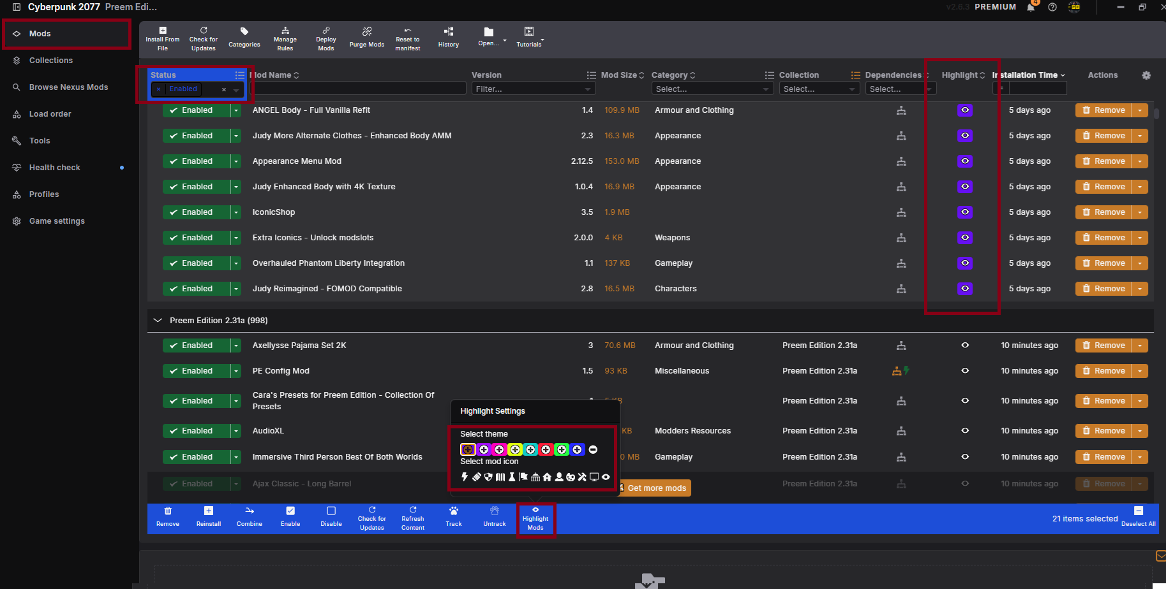
Task: Select the shield mod icon
Action: pos(488,477)
